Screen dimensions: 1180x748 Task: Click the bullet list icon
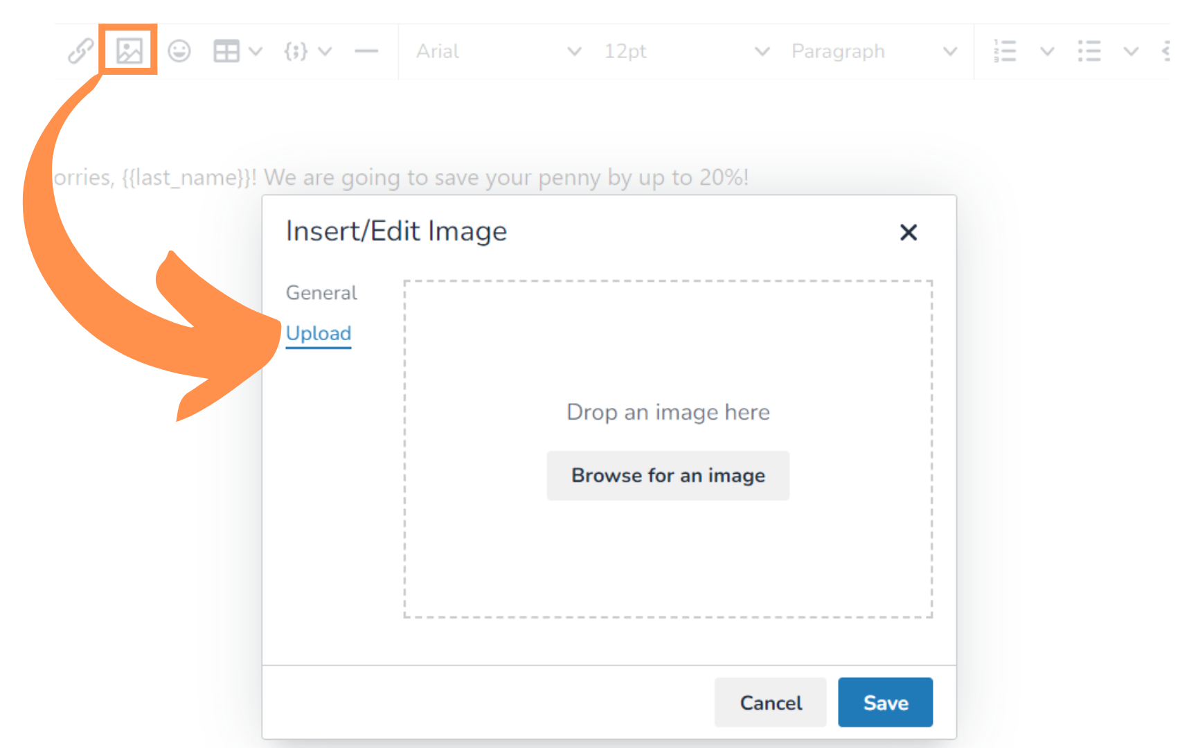pyautogui.click(x=1089, y=51)
